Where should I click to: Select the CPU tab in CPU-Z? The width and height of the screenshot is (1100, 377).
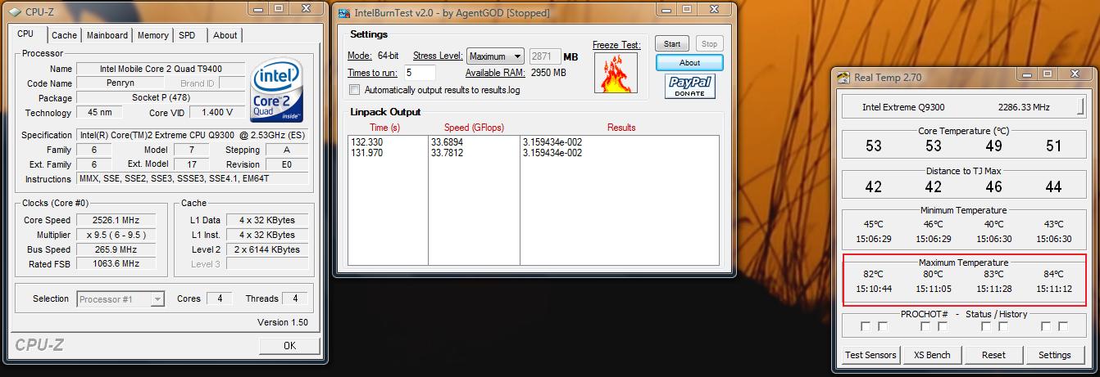(25, 34)
